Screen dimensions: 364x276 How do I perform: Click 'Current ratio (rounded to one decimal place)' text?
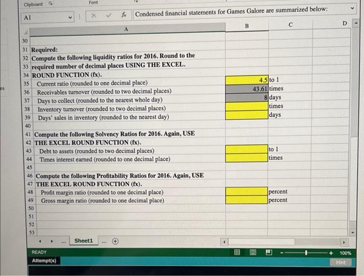pos(92,83)
